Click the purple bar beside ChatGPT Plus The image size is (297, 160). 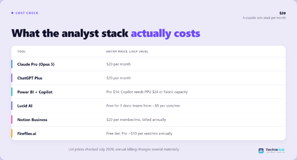click(12, 78)
